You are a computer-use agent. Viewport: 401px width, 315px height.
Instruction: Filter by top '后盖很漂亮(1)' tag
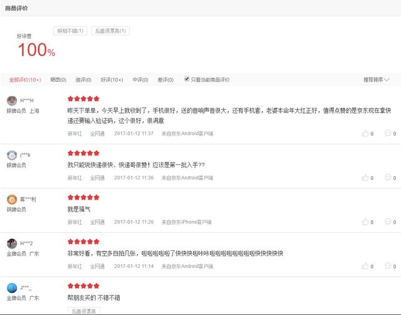(x=110, y=31)
